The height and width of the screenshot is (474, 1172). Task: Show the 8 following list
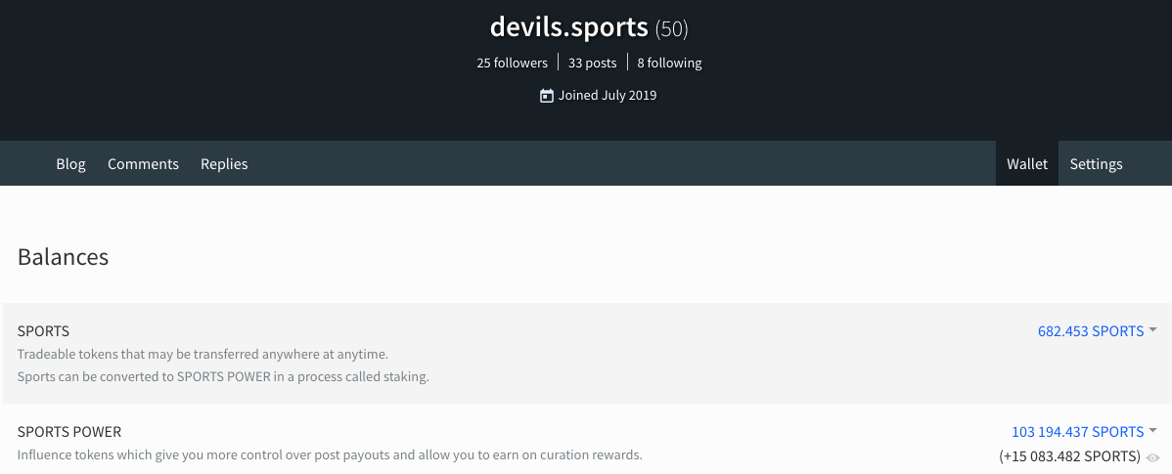670,63
